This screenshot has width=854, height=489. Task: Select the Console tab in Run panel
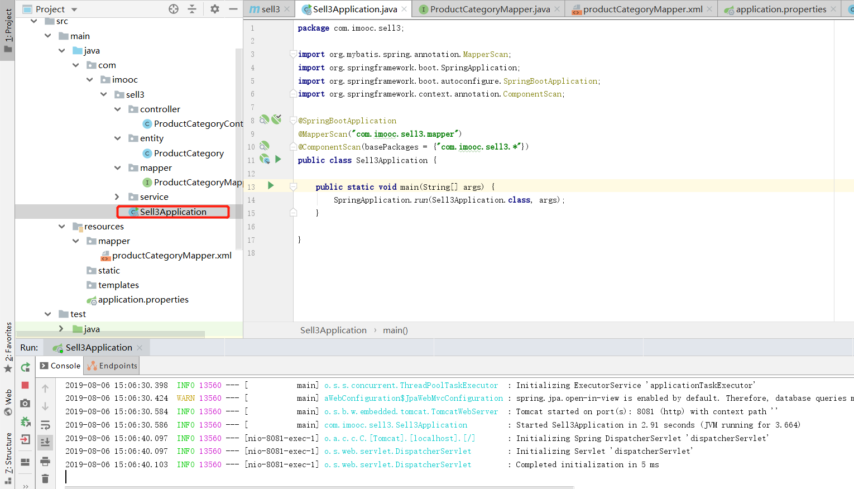tap(60, 366)
